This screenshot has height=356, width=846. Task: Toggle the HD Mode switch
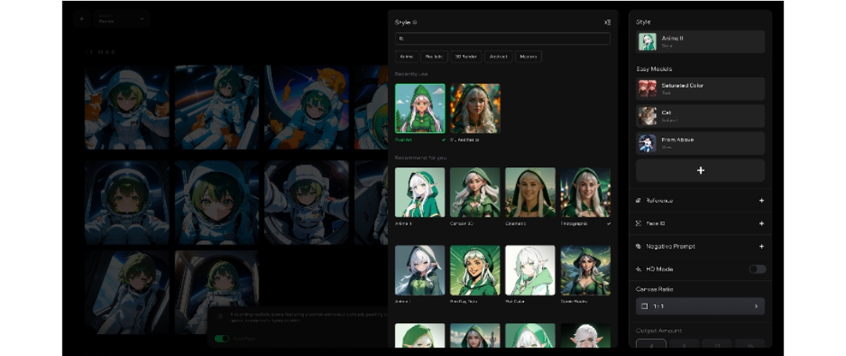click(x=757, y=269)
